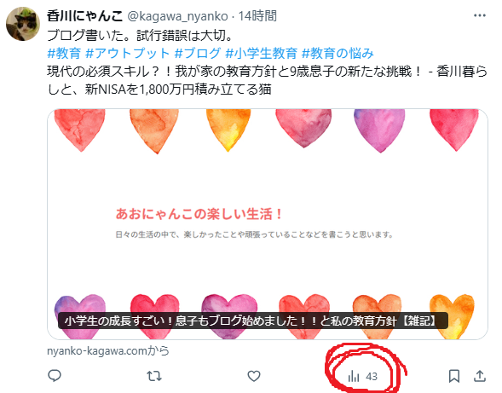502x393 pixels.
Task: Open the #アウトプット hashtag
Action: click(x=128, y=53)
